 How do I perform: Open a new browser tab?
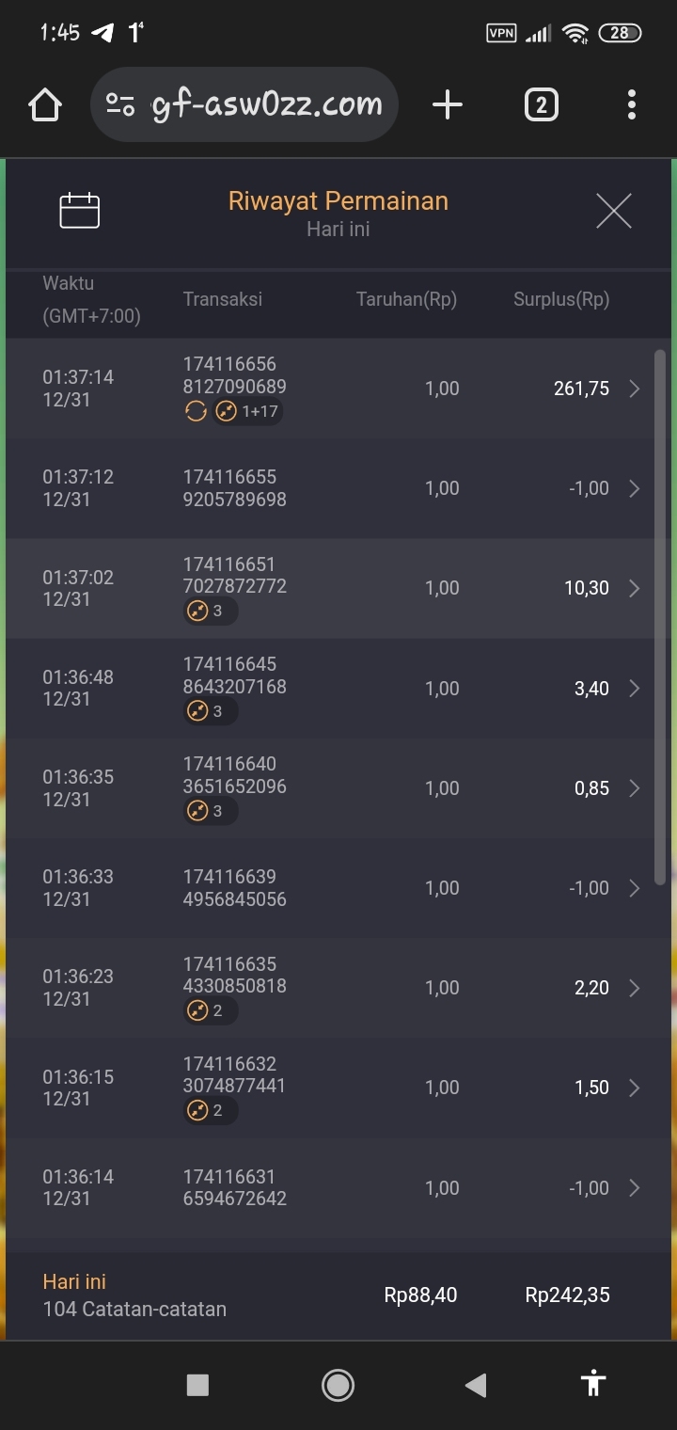tap(448, 105)
